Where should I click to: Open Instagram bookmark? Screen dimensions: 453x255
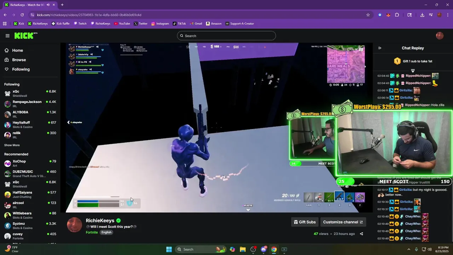point(160,24)
